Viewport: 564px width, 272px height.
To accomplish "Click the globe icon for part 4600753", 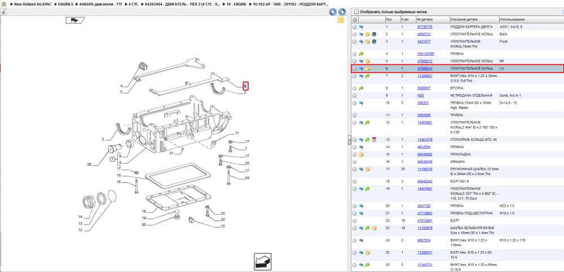I will (374, 34).
